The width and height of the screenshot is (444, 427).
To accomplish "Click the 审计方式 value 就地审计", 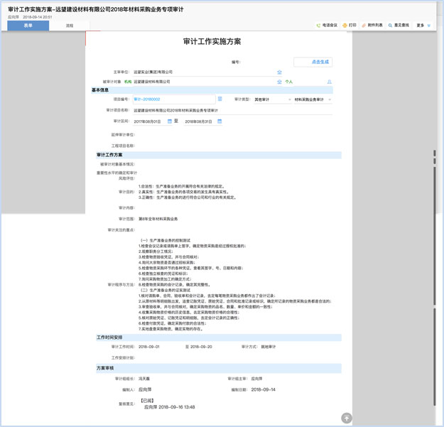I will click(268, 347).
